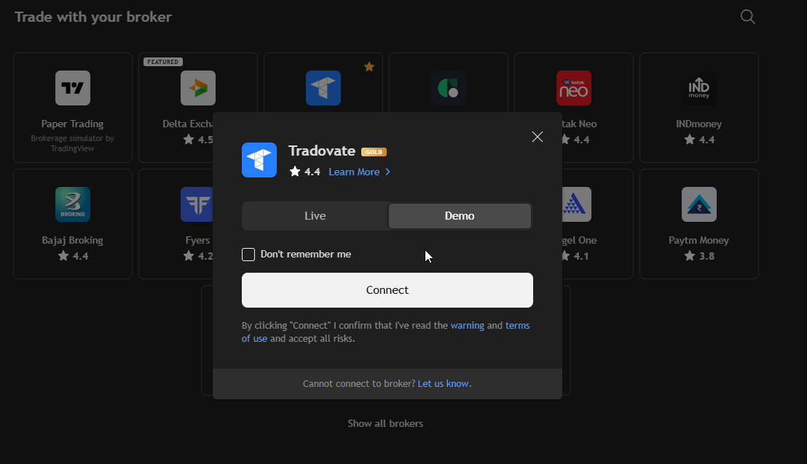Image resolution: width=807 pixels, height=464 pixels.
Task: Click the gold star favorite on Tradovate card
Action: pyautogui.click(x=369, y=67)
